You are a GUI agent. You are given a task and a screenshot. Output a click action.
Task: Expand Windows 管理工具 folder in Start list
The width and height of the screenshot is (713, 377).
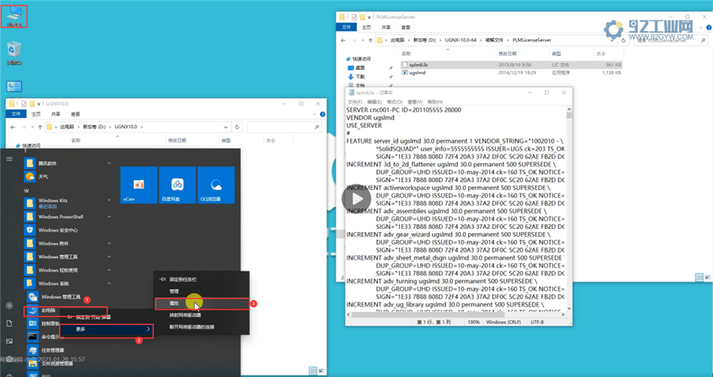109,257
